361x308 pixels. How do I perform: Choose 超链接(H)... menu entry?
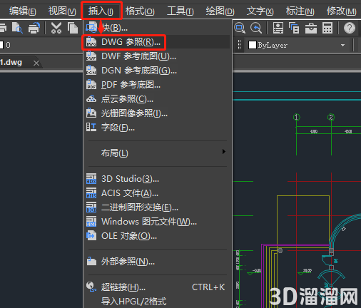[158, 287]
